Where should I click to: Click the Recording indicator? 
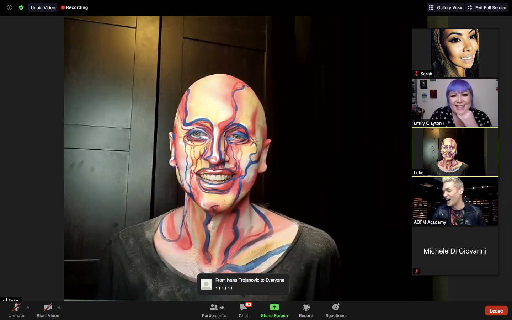75,7
